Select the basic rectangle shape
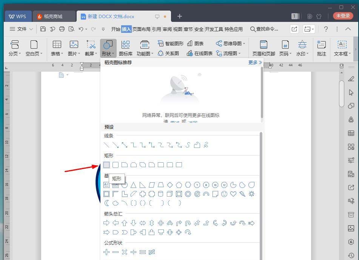Image resolution: width=359 pixels, height=260 pixels. click(107, 165)
